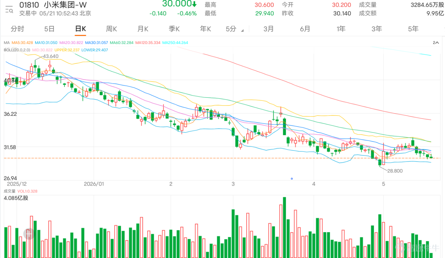This screenshot has height=258, width=445.
Task: Click the BOLL MID:30.822 label
Action: point(42,50)
